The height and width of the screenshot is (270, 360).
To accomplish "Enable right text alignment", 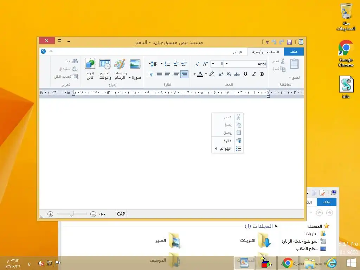I will tap(184, 74).
